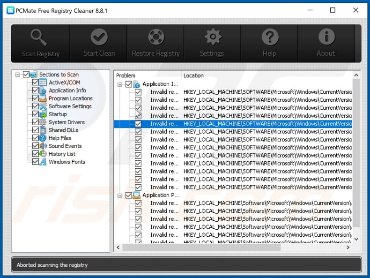Select Software Settings in section tree
Image resolution: width=370 pixels, height=278 pixels.
70,106
